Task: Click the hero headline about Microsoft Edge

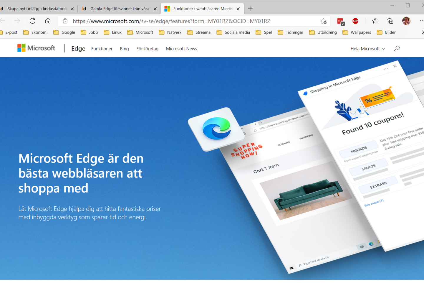Action: click(81, 173)
